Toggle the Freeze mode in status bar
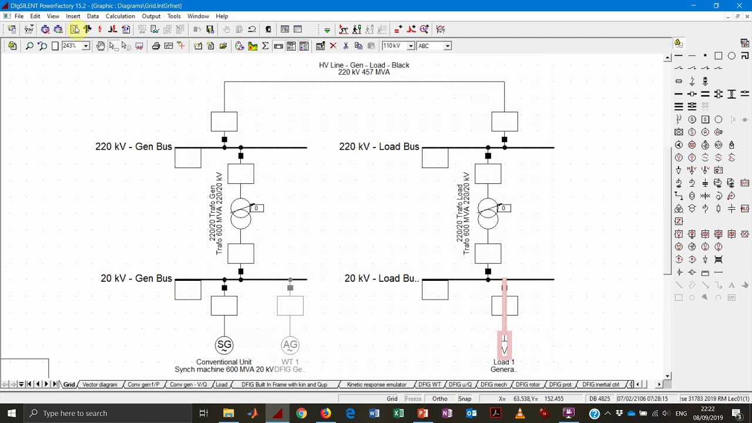This screenshot has width=752, height=423. [x=413, y=399]
